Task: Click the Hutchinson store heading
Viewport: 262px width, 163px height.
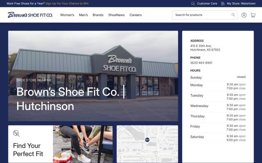Action: (70, 99)
